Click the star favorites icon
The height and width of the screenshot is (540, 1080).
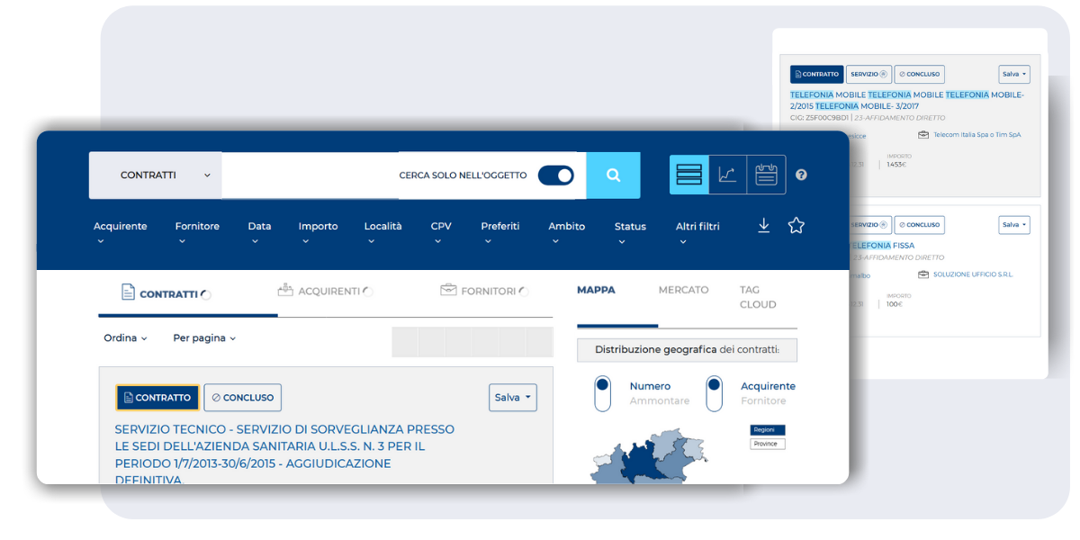click(x=796, y=225)
